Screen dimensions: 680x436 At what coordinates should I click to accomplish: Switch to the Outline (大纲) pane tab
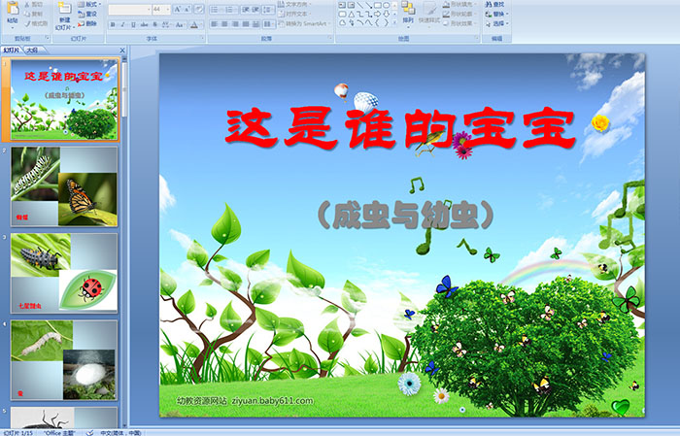32,50
